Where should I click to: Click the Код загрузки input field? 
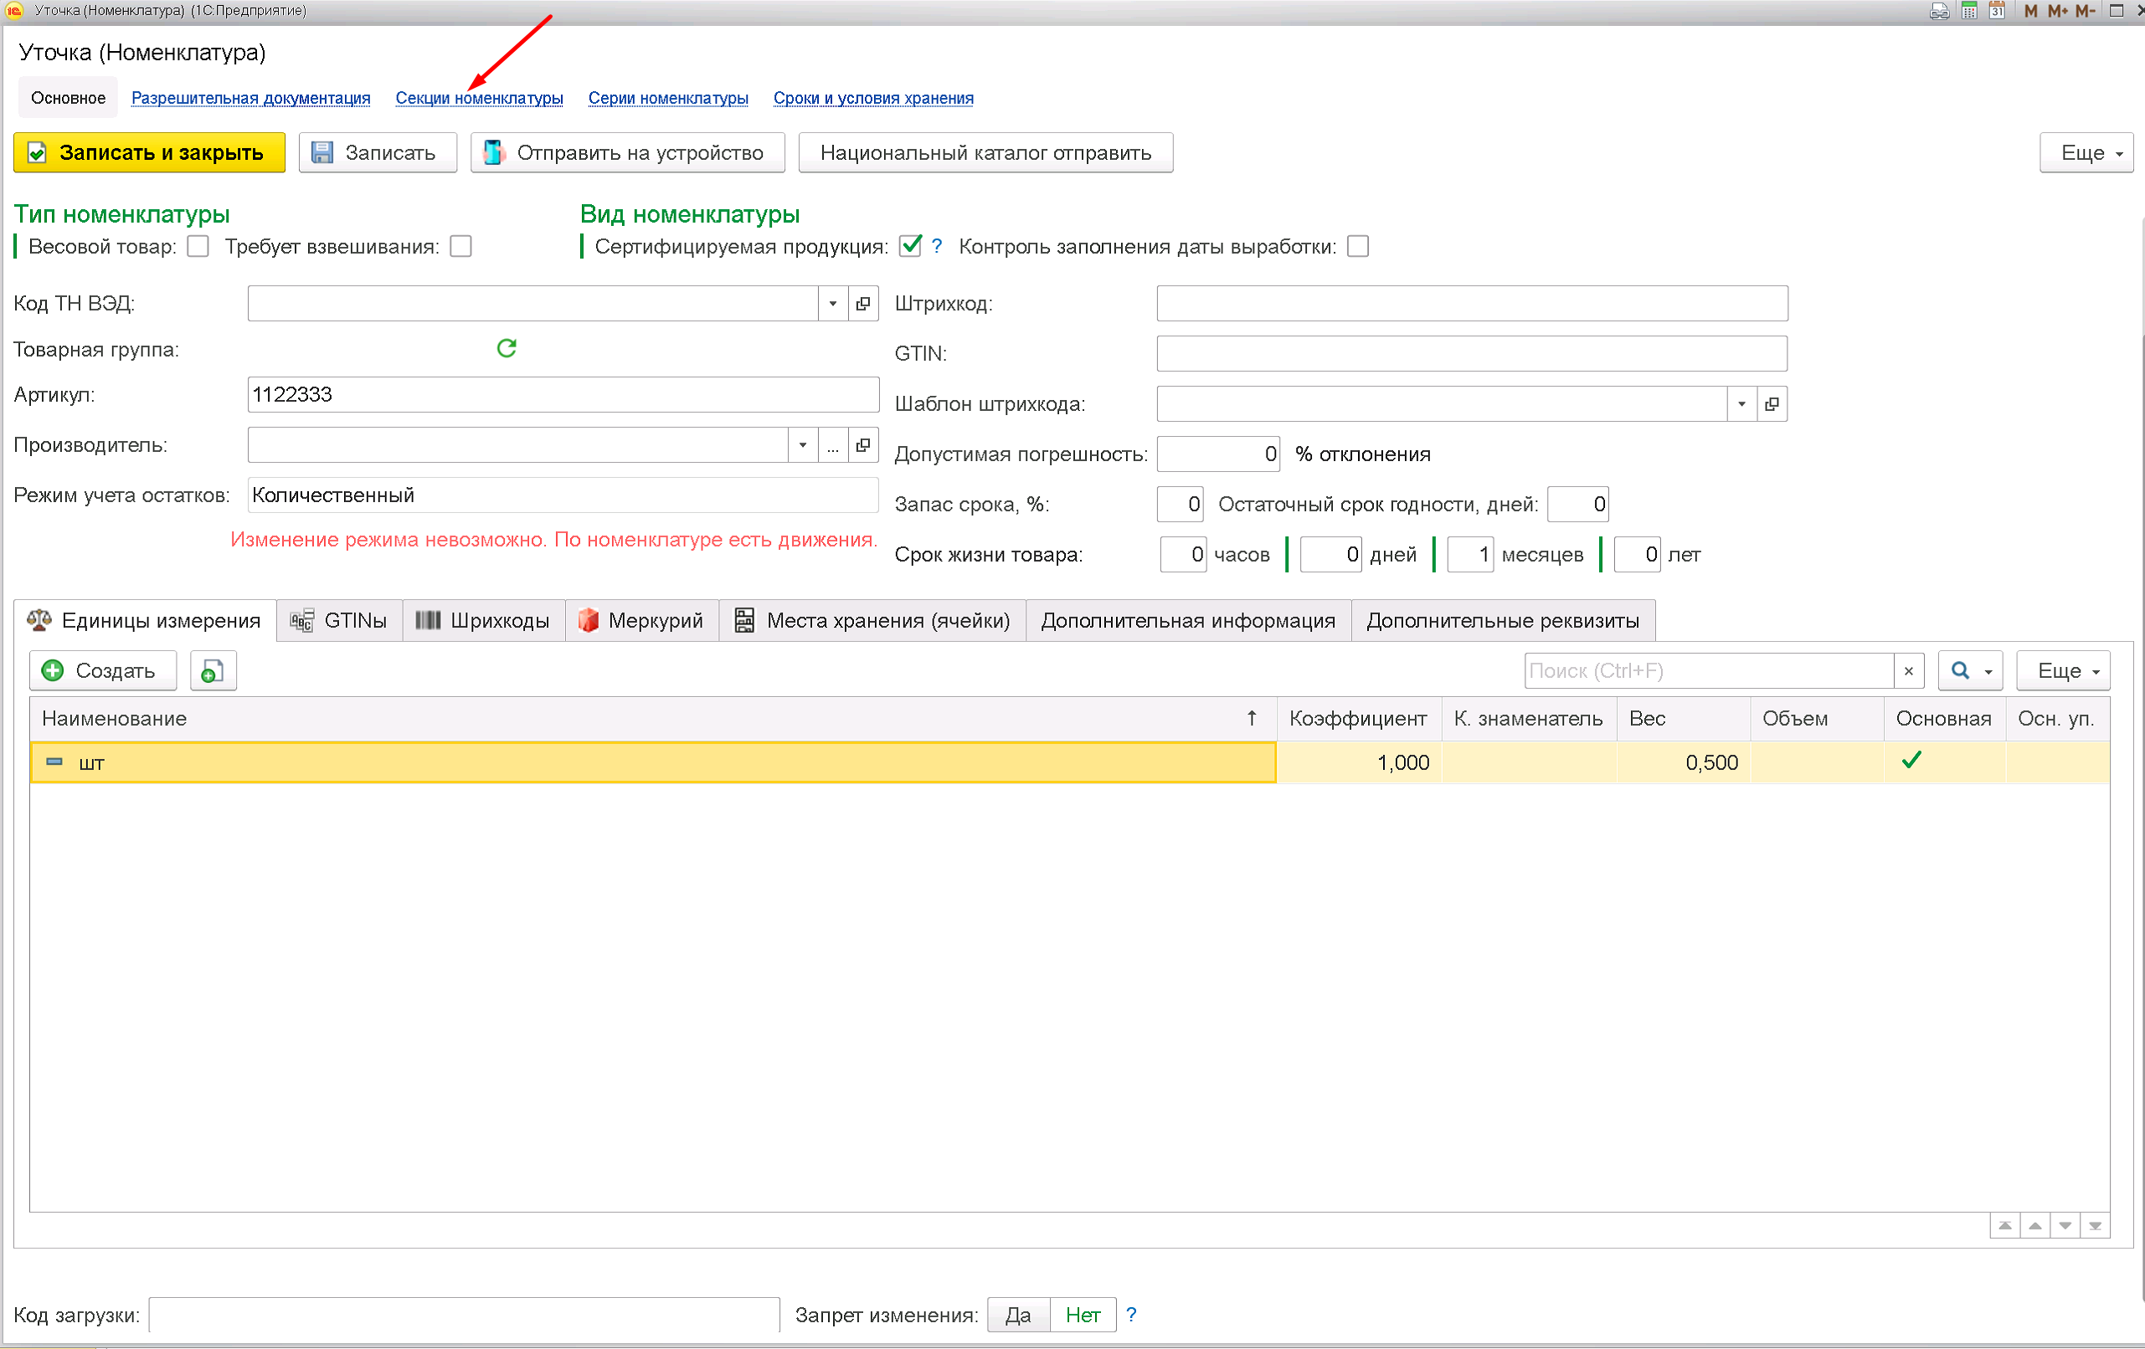point(464,1315)
